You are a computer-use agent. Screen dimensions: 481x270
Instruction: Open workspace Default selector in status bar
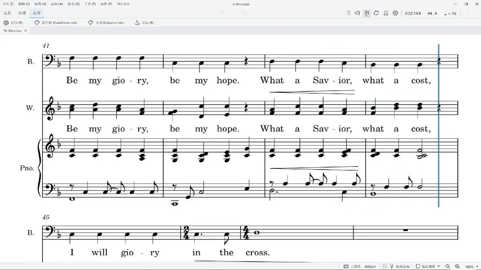[360, 266]
